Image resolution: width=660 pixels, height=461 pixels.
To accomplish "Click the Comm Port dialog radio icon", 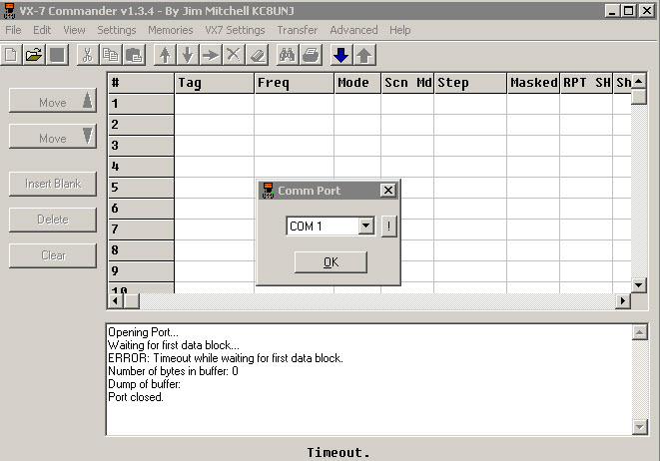I will click(x=268, y=191).
